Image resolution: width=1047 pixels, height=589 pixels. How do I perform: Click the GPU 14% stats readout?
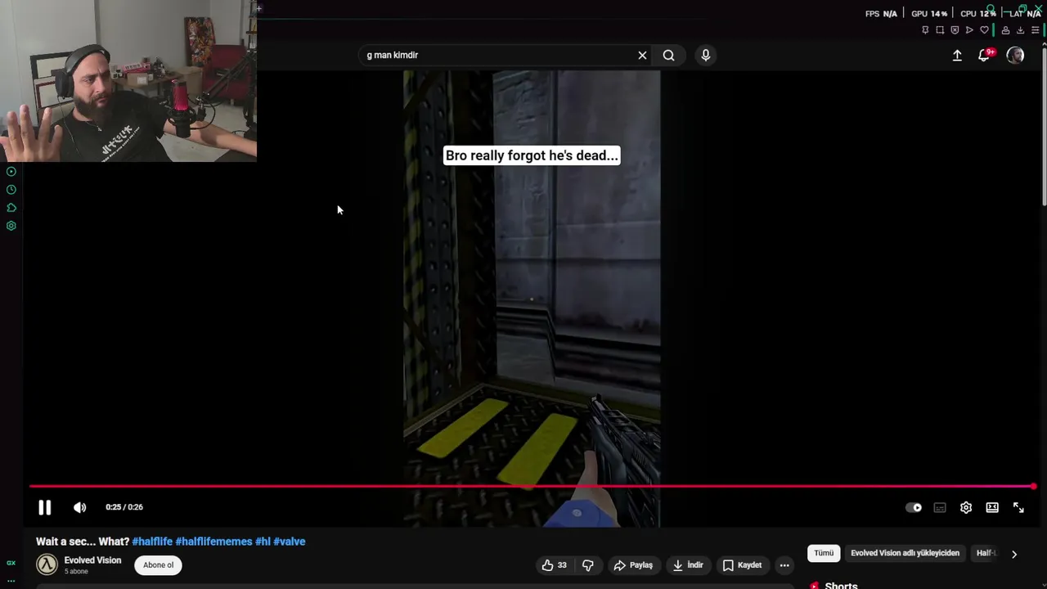[x=929, y=14]
